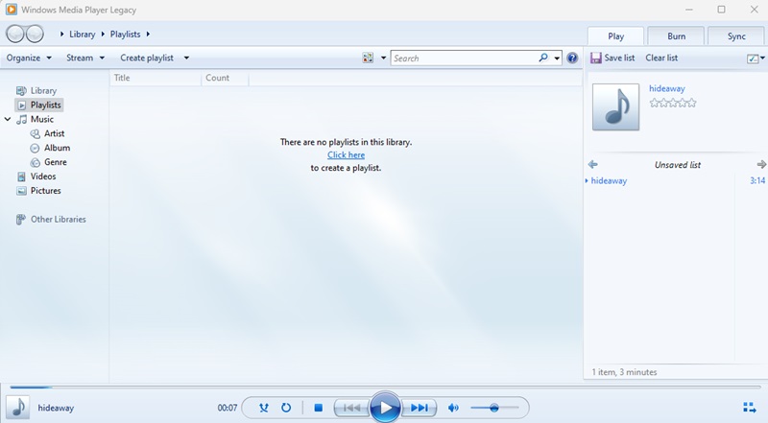The height and width of the screenshot is (423, 768).
Task: Expand the view options dropdown arrow
Action: (383, 58)
